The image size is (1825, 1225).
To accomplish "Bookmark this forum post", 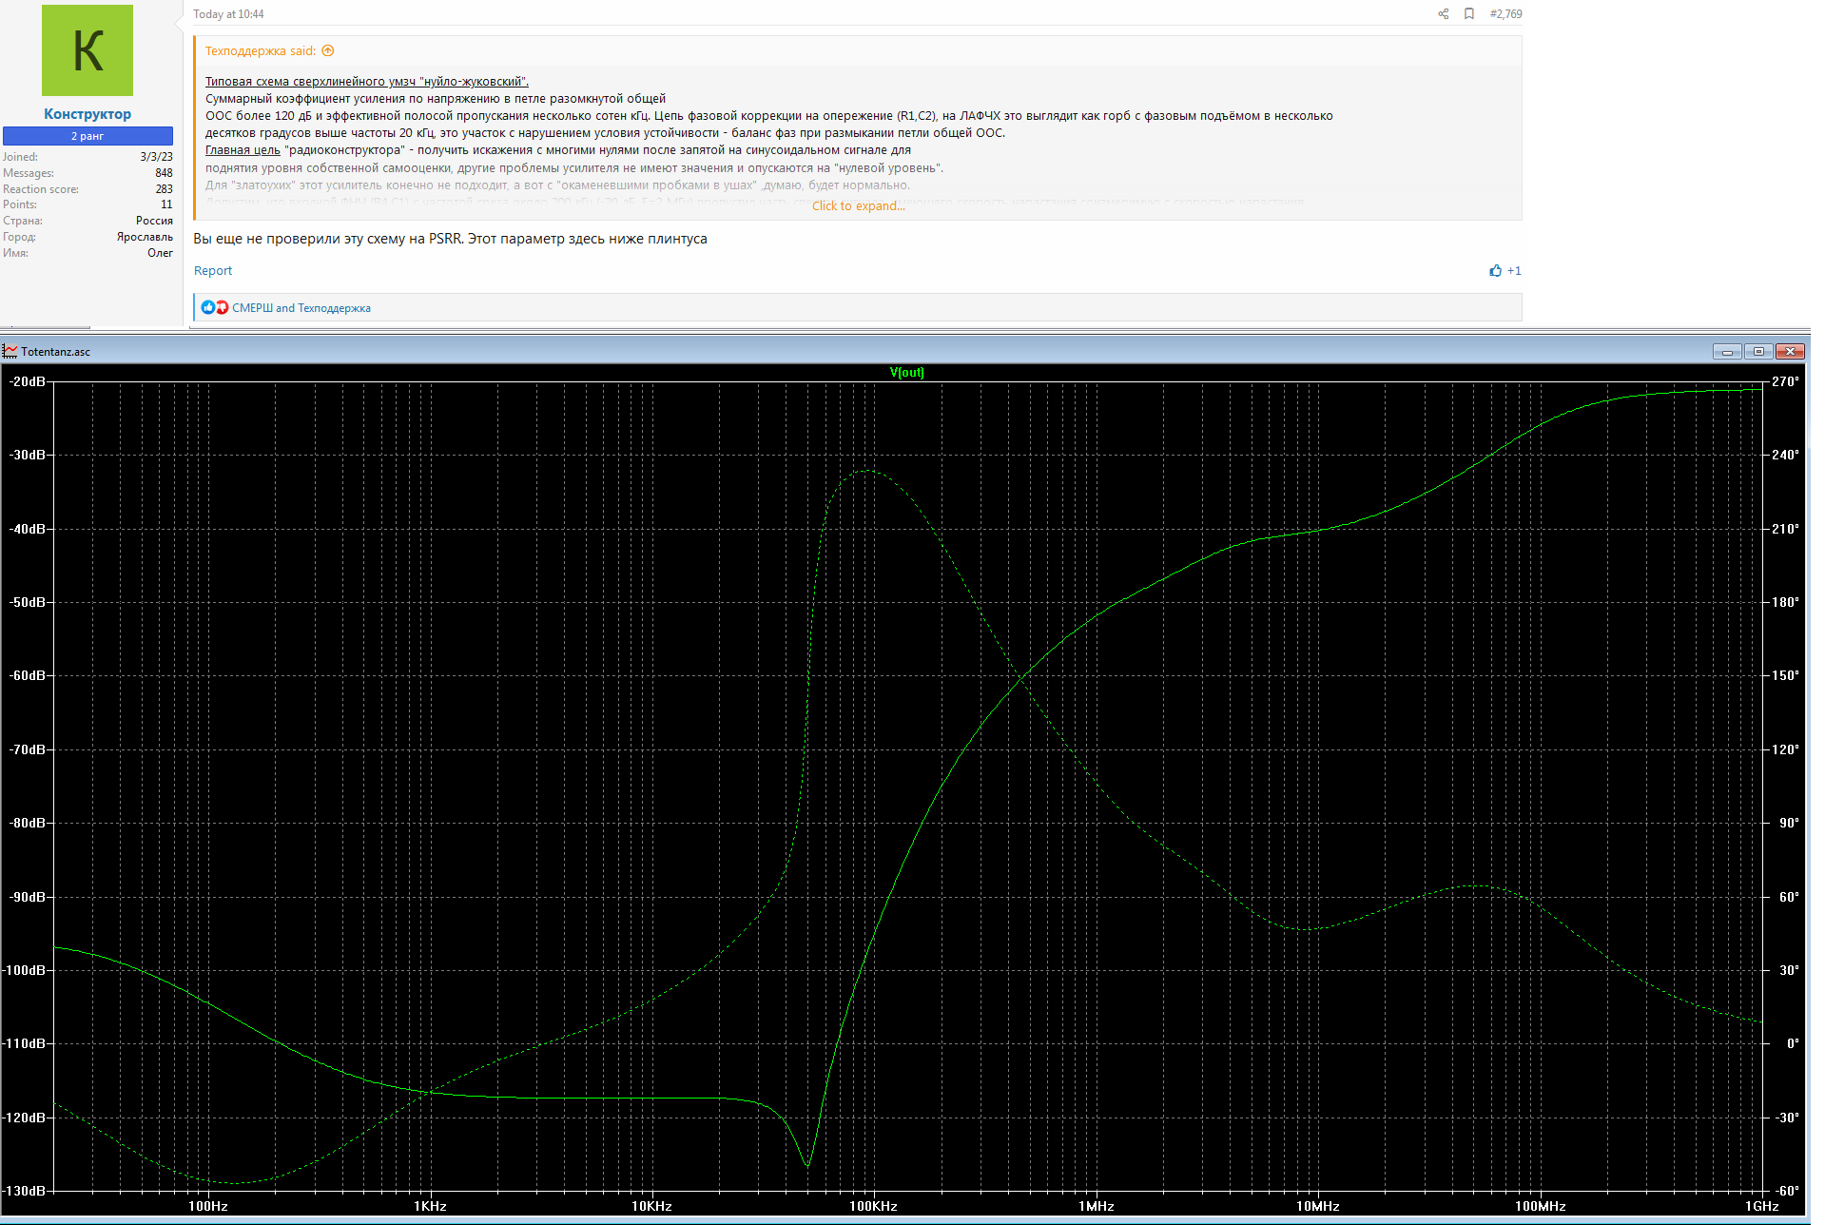I will coord(1469,14).
